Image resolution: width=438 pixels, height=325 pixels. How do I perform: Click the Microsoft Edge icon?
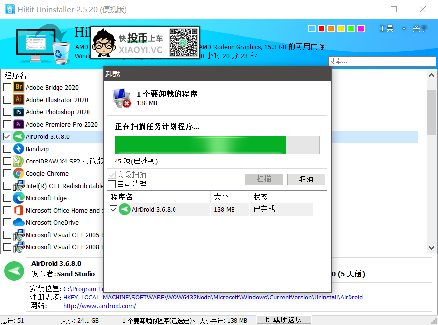tap(19, 198)
